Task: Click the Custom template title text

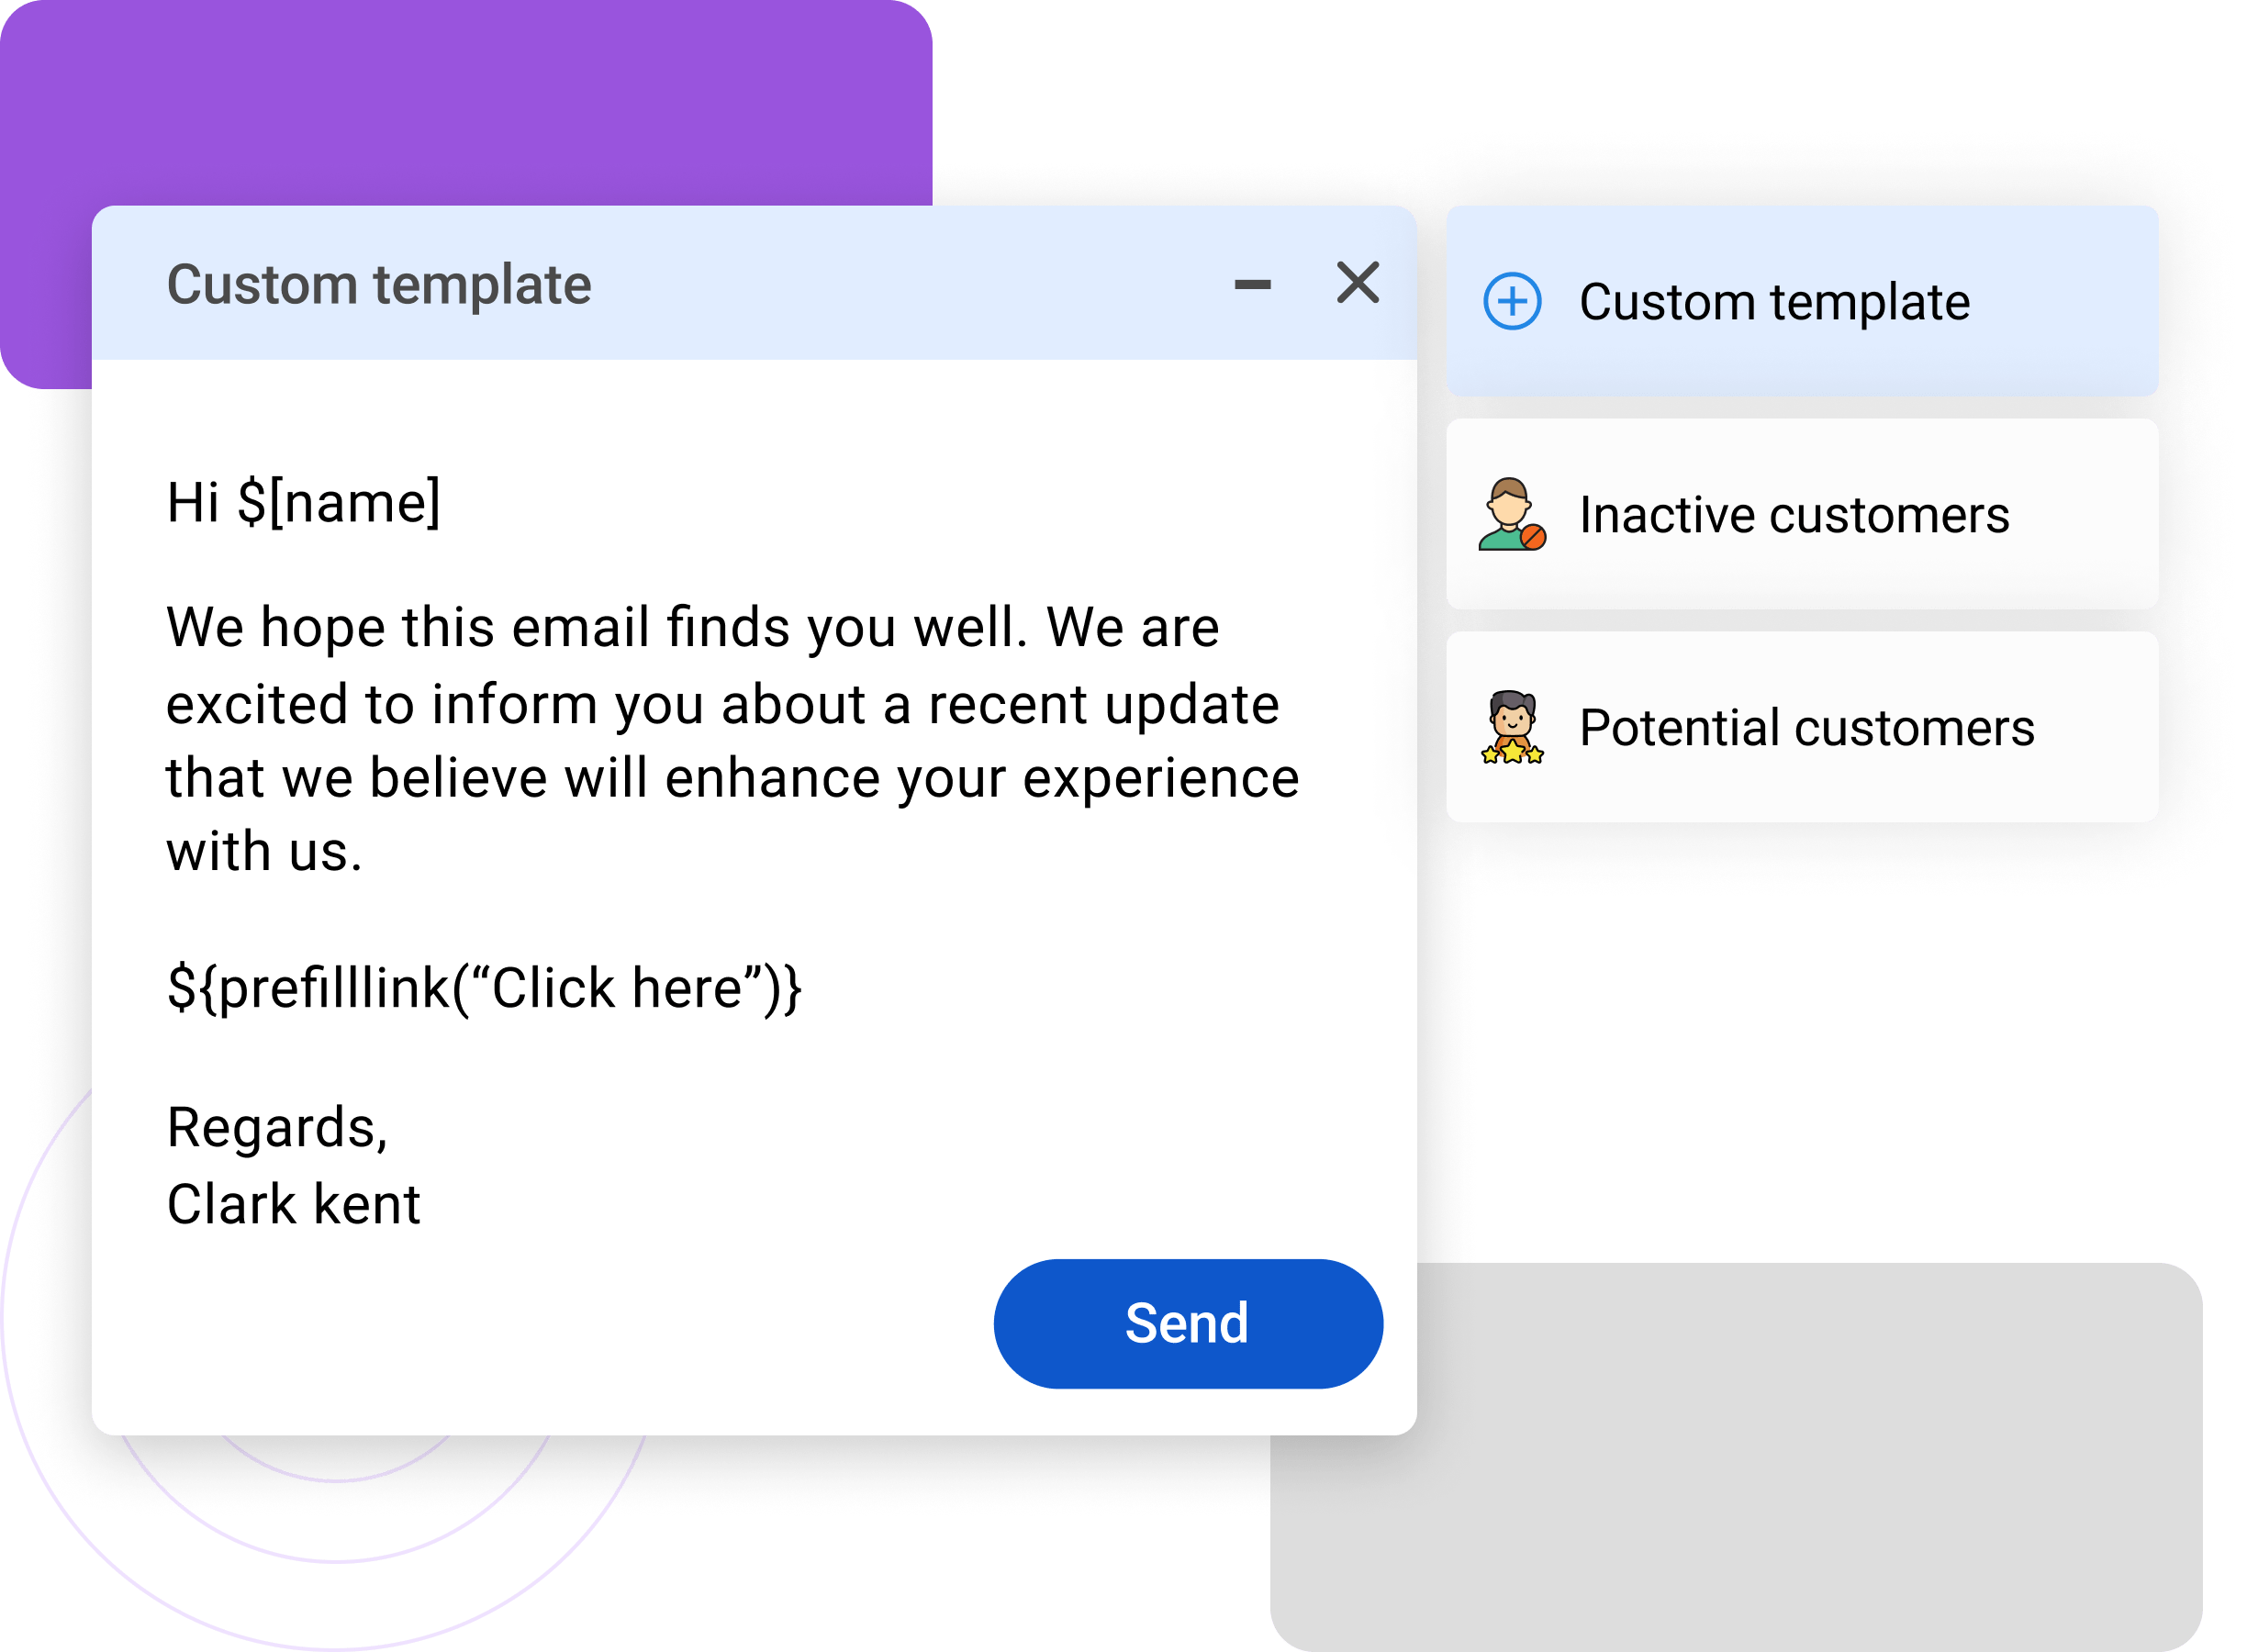Action: [380, 284]
